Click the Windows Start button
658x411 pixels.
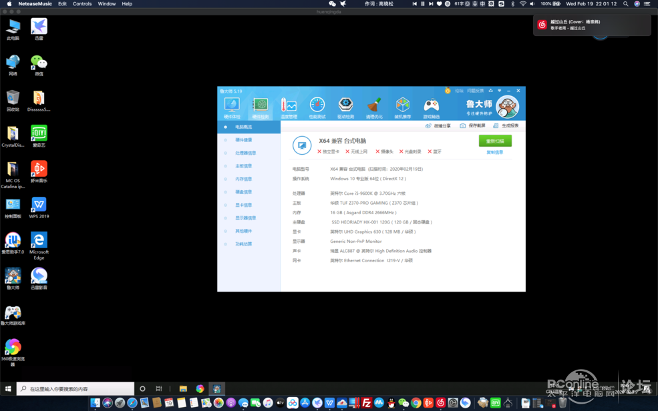(x=8, y=389)
